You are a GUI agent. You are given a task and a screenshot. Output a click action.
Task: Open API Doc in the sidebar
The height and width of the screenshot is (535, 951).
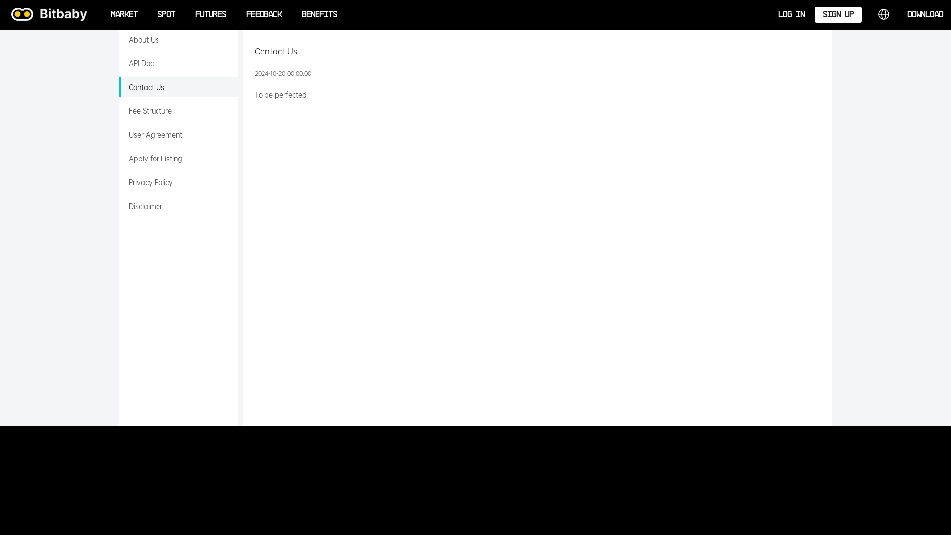click(x=178, y=63)
